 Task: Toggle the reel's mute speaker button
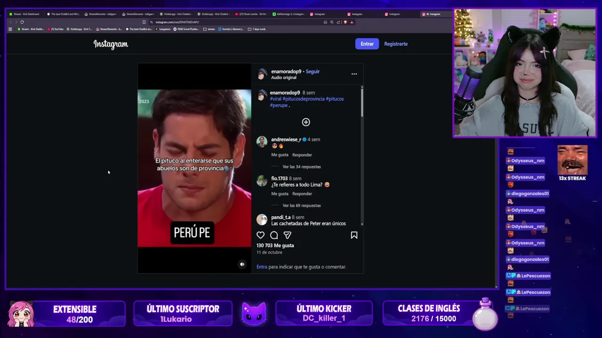tap(242, 264)
